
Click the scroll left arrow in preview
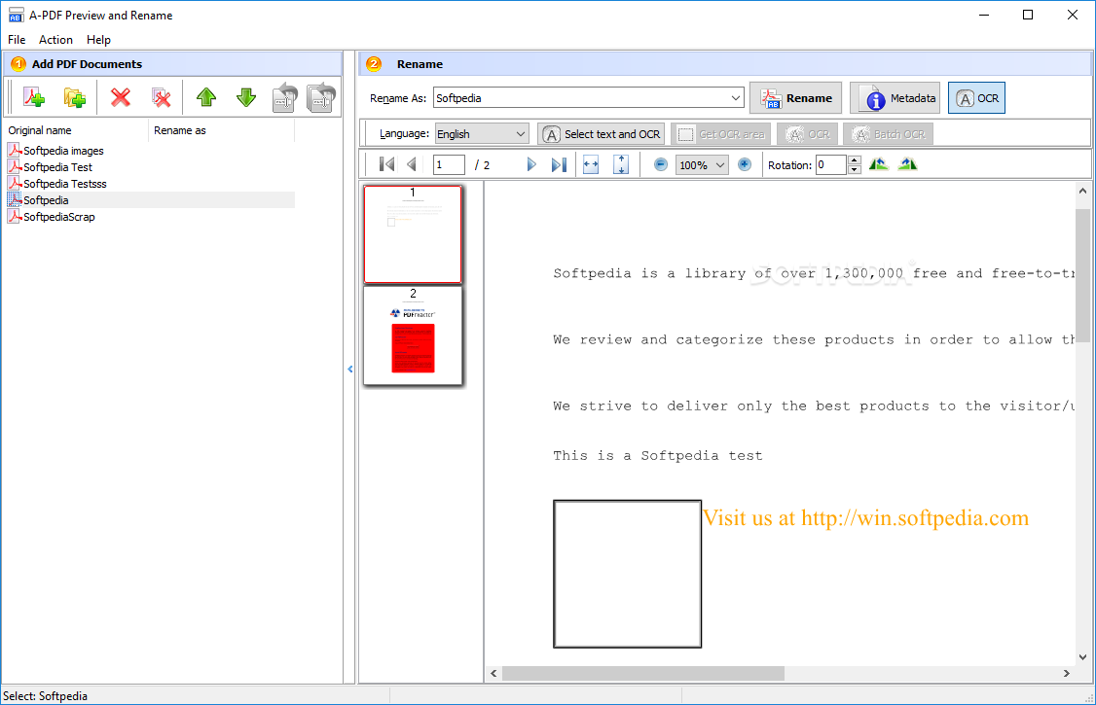pyautogui.click(x=493, y=673)
